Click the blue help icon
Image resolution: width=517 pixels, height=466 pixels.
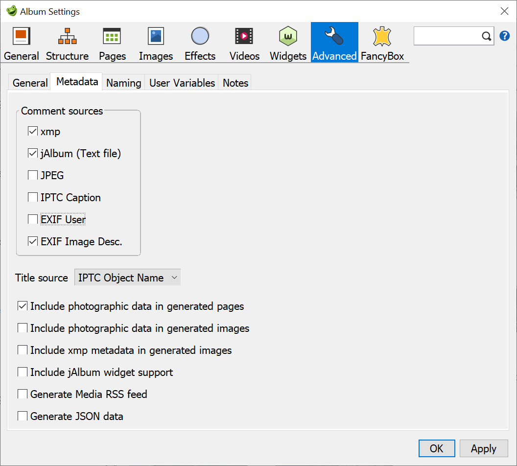pos(505,35)
